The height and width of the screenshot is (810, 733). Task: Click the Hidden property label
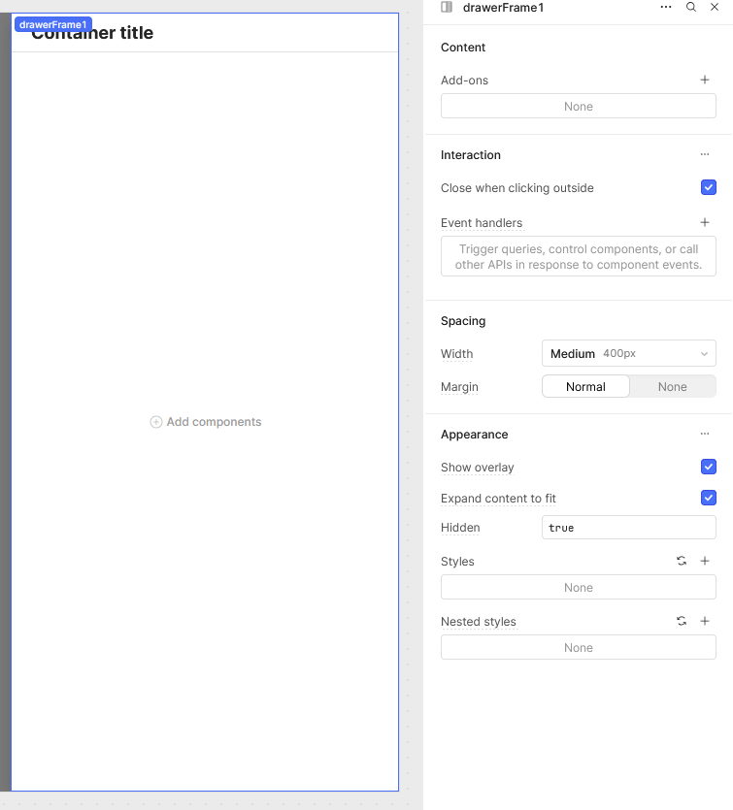[x=460, y=528]
